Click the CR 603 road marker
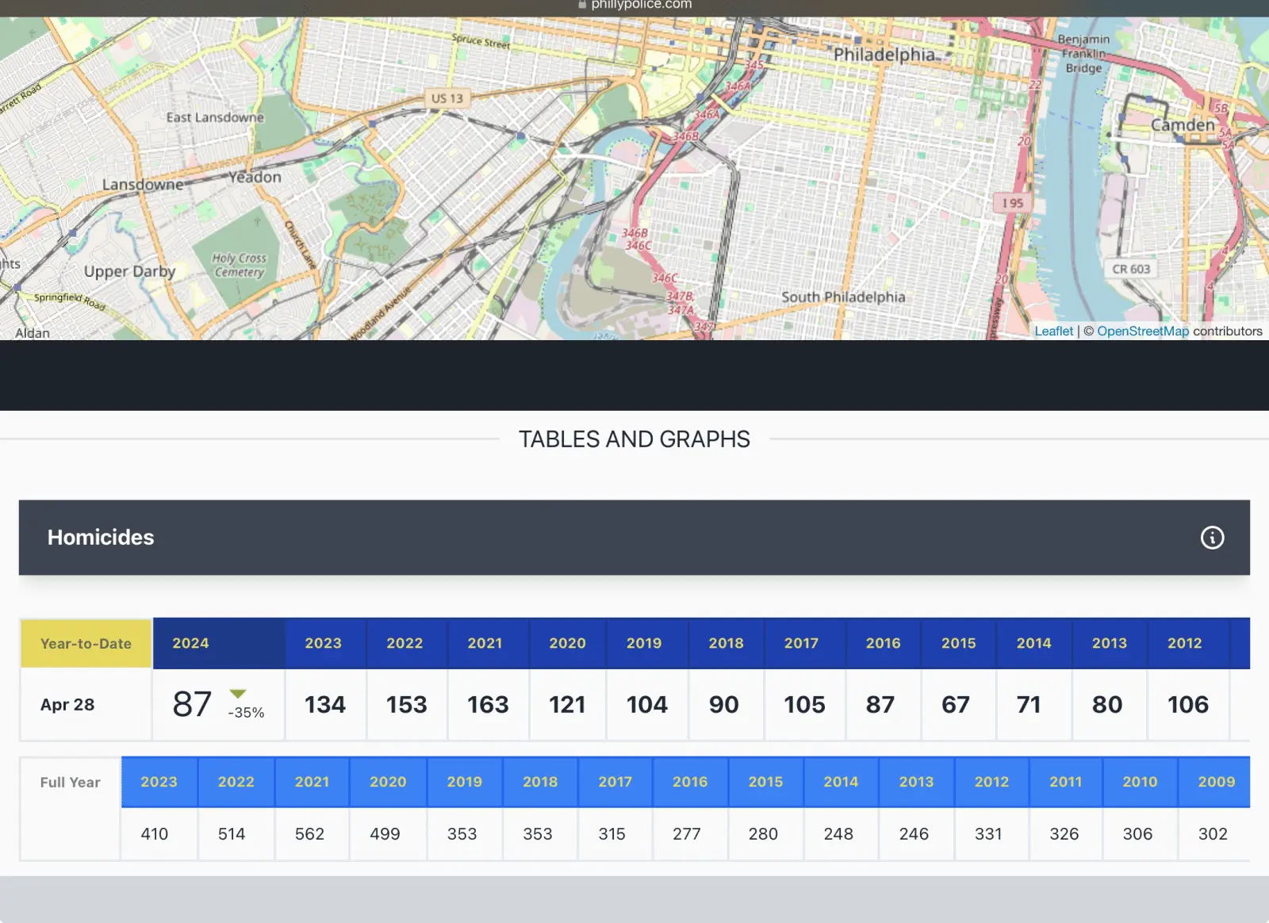The height and width of the screenshot is (923, 1269). coord(1130,269)
